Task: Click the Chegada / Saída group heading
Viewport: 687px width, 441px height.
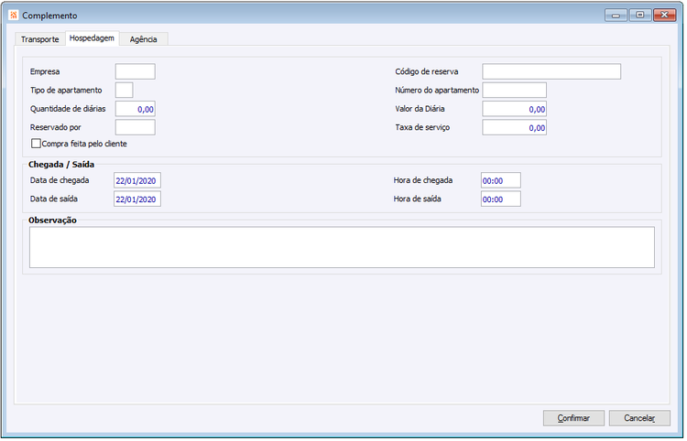Action: pyautogui.click(x=61, y=165)
